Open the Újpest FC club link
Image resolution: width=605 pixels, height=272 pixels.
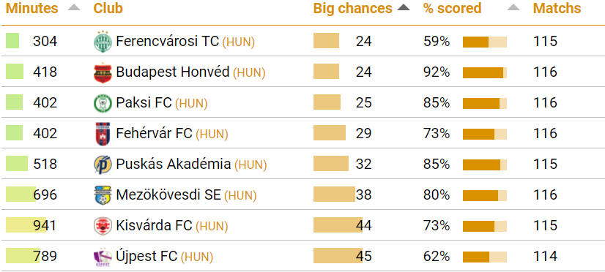(146, 256)
